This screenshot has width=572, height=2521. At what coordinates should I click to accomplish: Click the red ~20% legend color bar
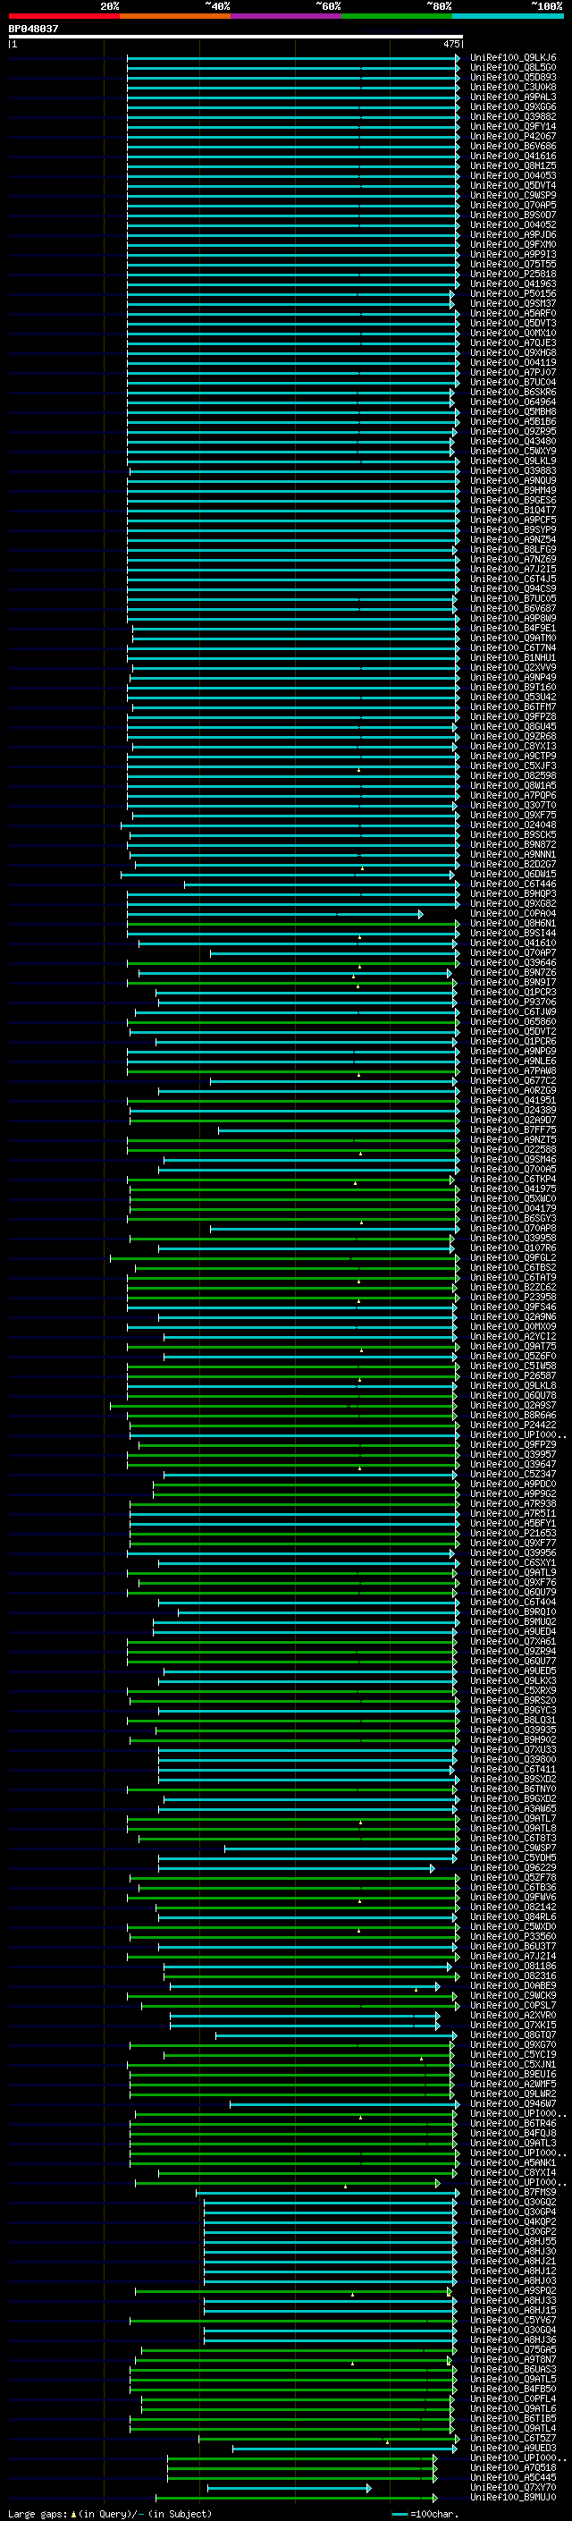coord(63,16)
